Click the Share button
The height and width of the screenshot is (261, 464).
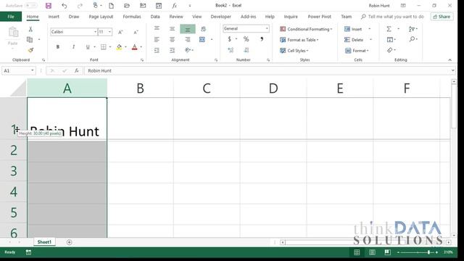442,17
